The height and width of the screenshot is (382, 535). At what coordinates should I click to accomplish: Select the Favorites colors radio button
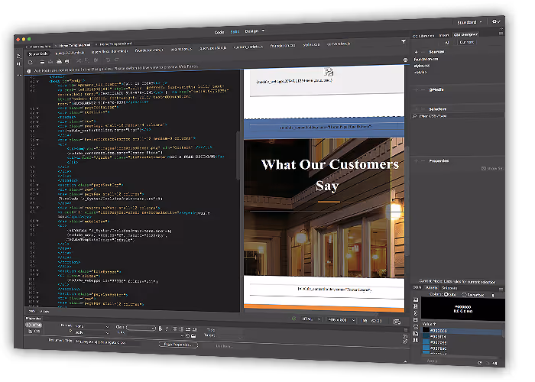pyautogui.click(x=464, y=294)
